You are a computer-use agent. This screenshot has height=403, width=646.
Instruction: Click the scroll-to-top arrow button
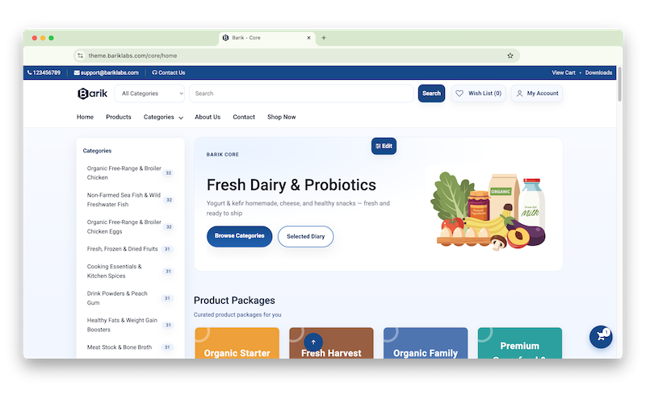313,342
